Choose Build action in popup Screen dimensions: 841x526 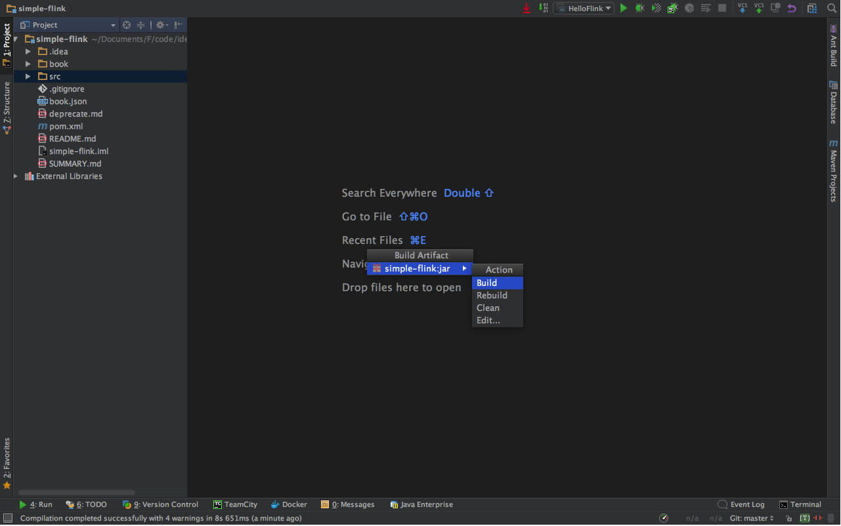point(498,283)
